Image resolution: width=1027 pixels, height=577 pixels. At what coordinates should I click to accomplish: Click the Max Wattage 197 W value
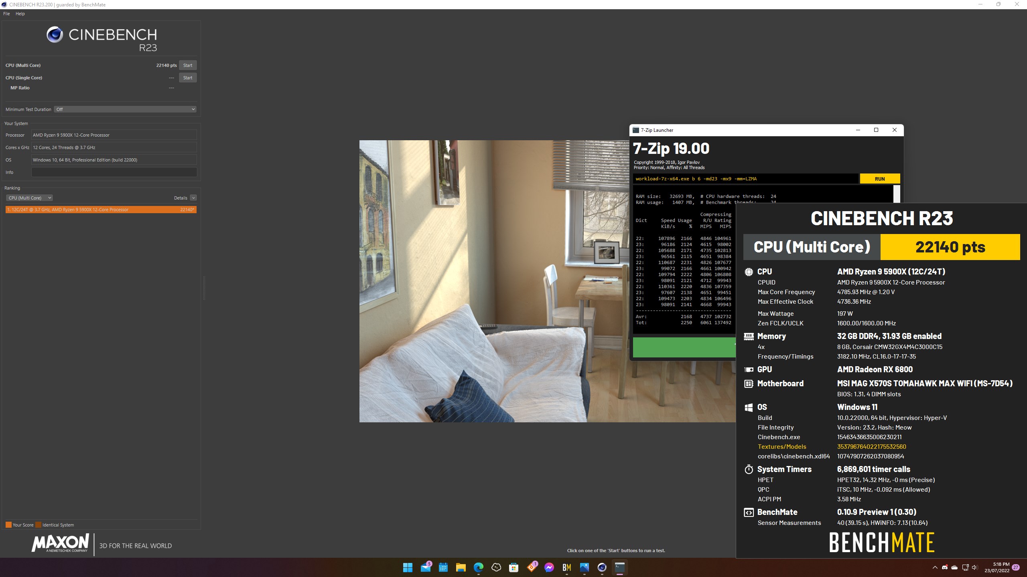[845, 314]
